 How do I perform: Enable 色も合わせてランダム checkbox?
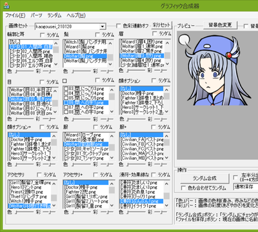[183, 188]
